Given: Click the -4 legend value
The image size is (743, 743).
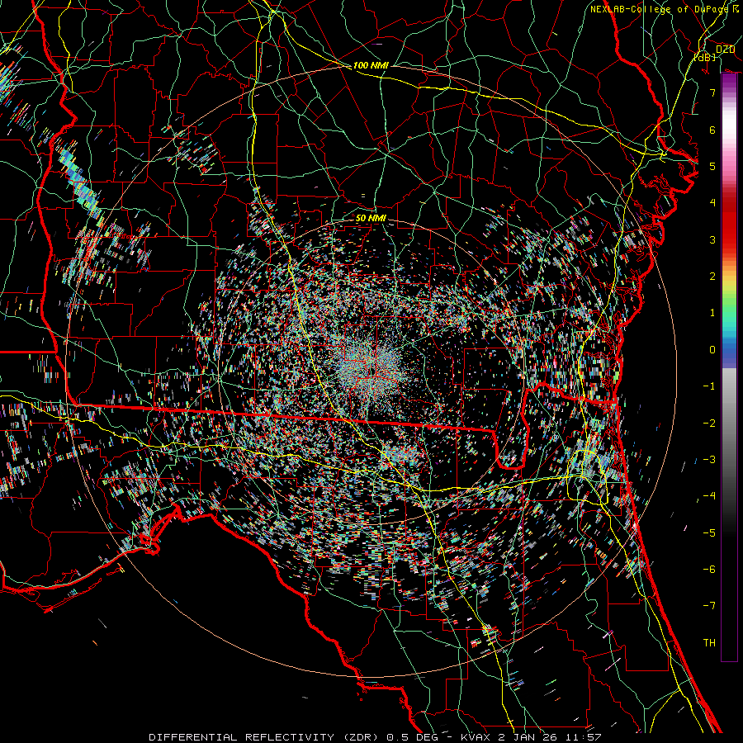Looking at the screenshot, I should click(x=709, y=496).
